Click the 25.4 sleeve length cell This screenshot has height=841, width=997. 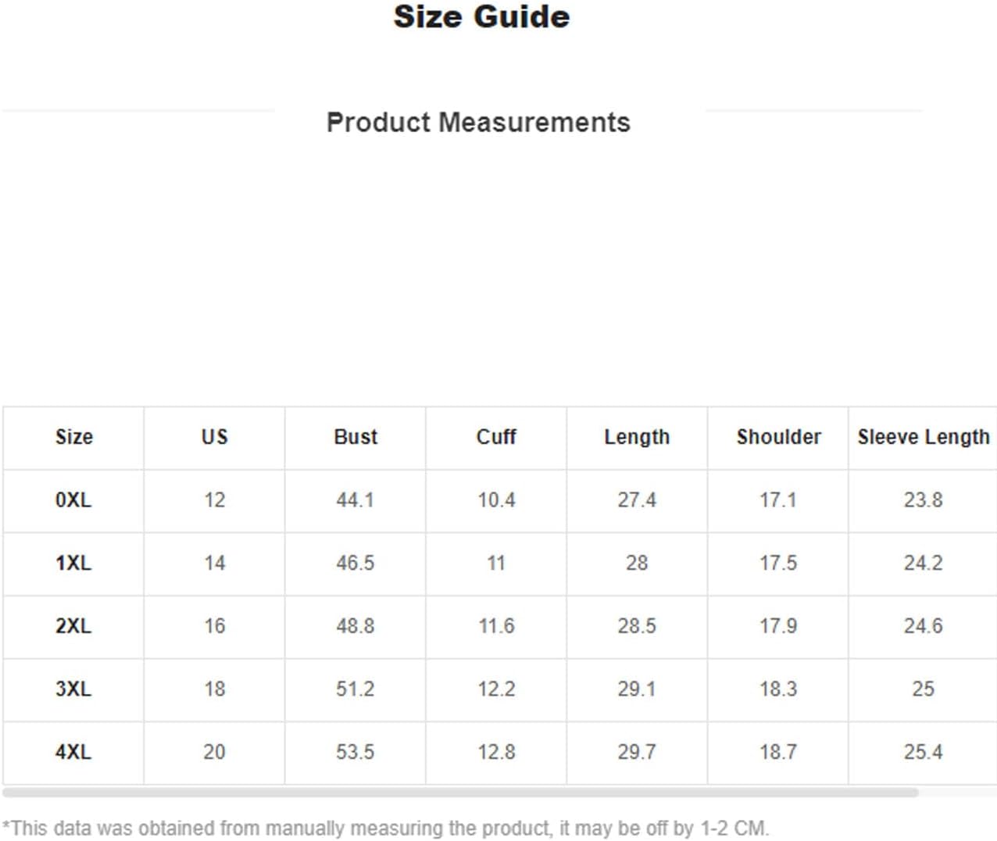pos(923,752)
